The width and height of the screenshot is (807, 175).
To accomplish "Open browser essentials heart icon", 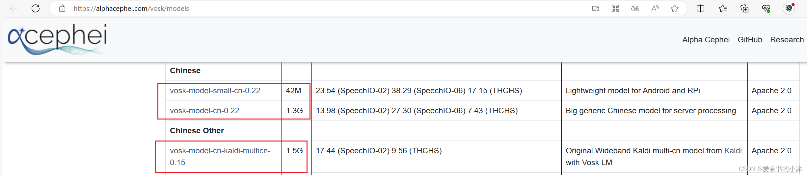I will tap(766, 8).
